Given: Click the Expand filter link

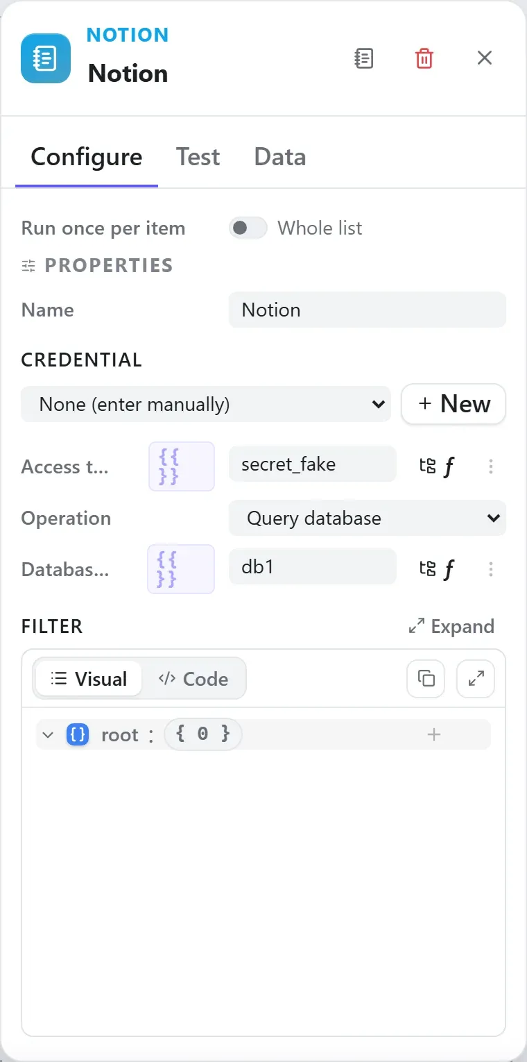Looking at the screenshot, I should coord(451,626).
